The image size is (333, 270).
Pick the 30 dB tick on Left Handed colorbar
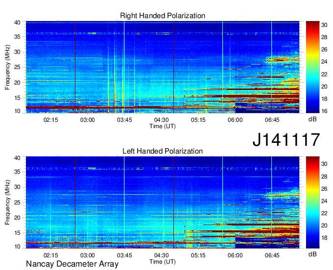pos(324,164)
